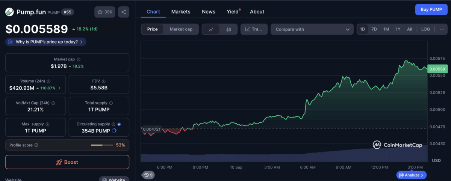Click FDV info icon
The width and height of the screenshot is (451, 181).
point(104,81)
